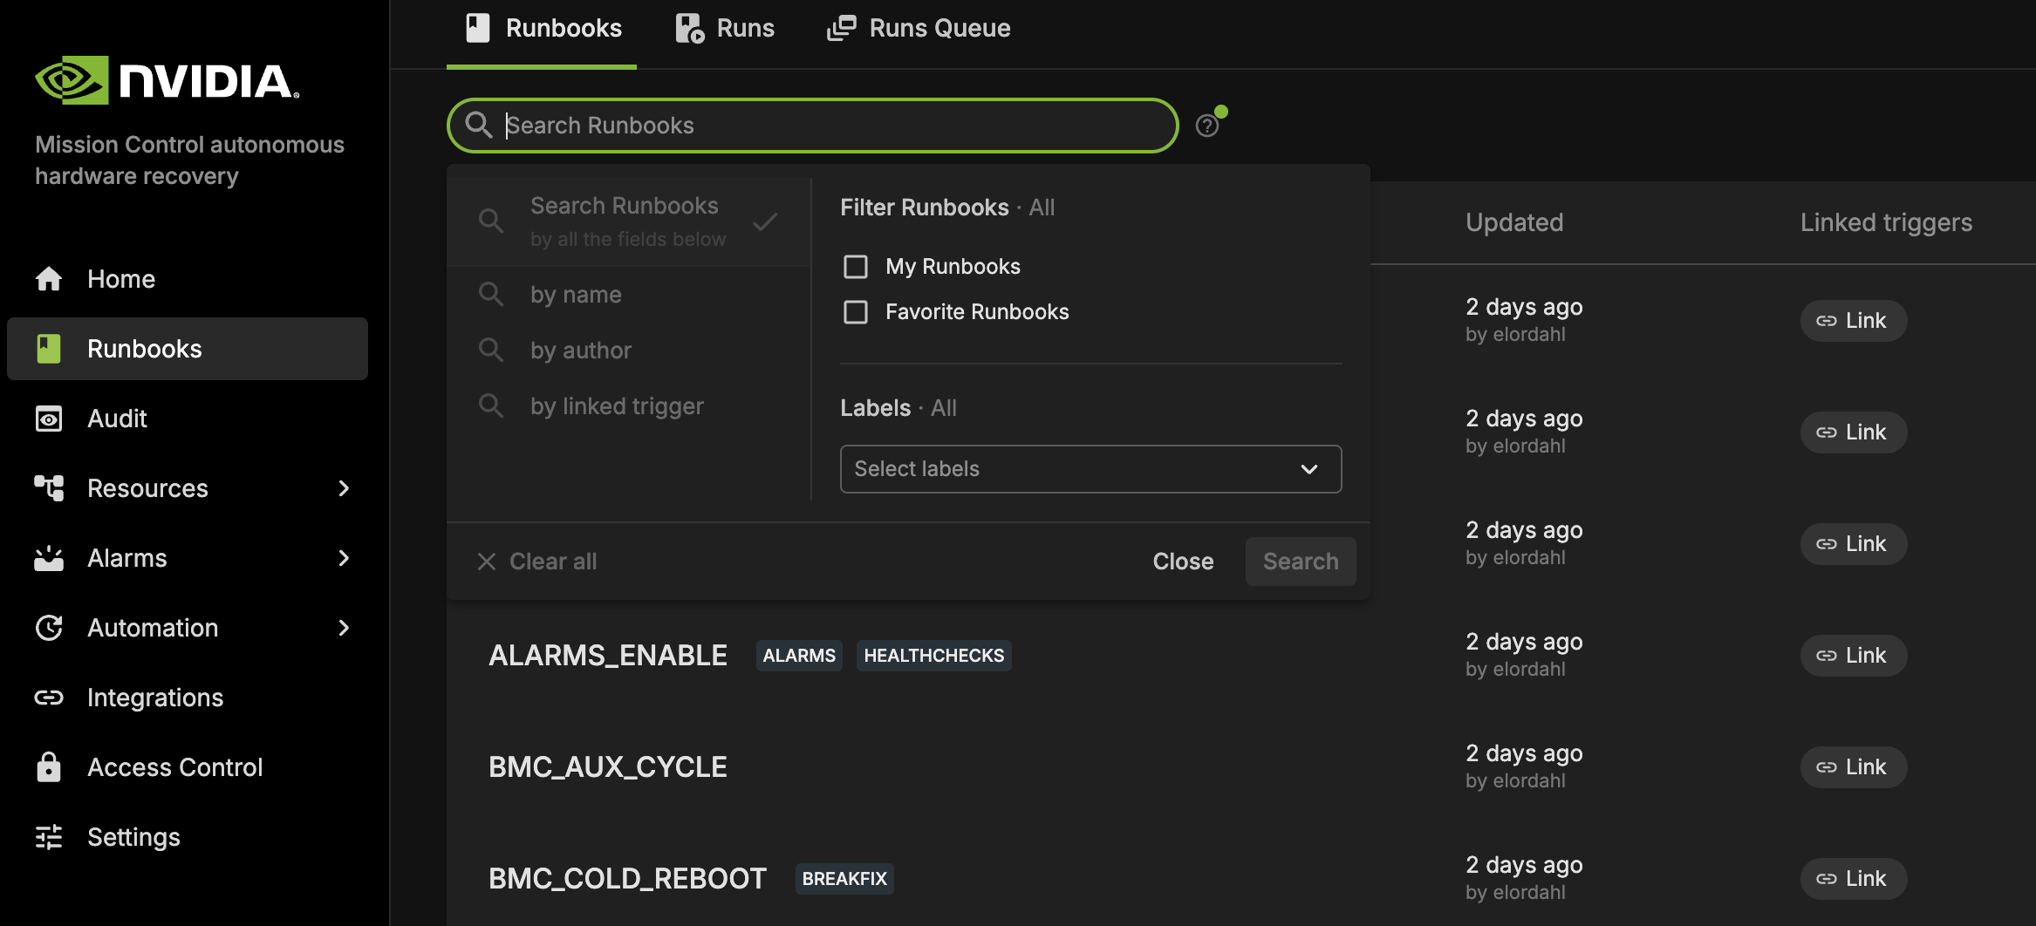Image resolution: width=2036 pixels, height=926 pixels.
Task: Click the NVIDIA logo
Action: coord(167,80)
